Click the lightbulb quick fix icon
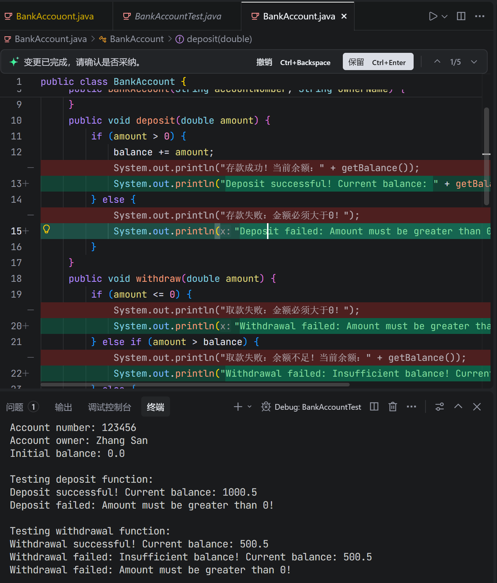Image resolution: width=497 pixels, height=583 pixels. coord(46,229)
